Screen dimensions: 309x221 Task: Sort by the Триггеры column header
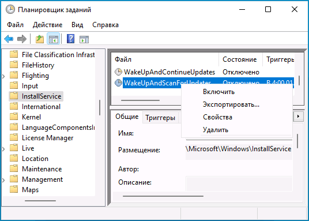pos(278,59)
